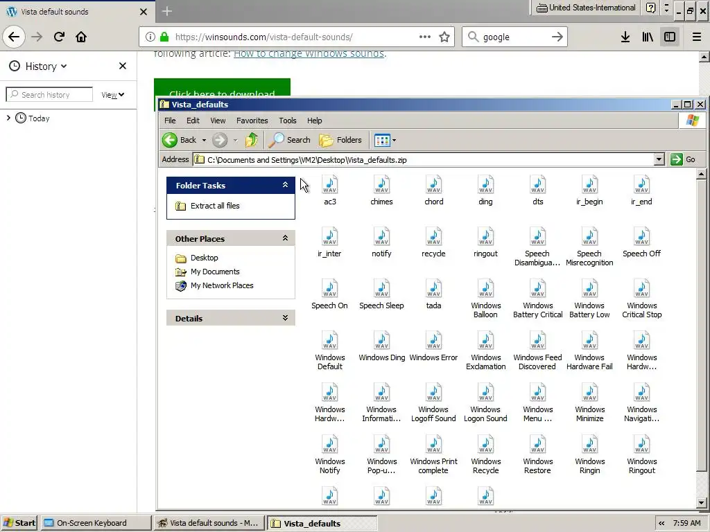Select the Windows Ringin file
This screenshot has width=710, height=532.
pos(589,454)
